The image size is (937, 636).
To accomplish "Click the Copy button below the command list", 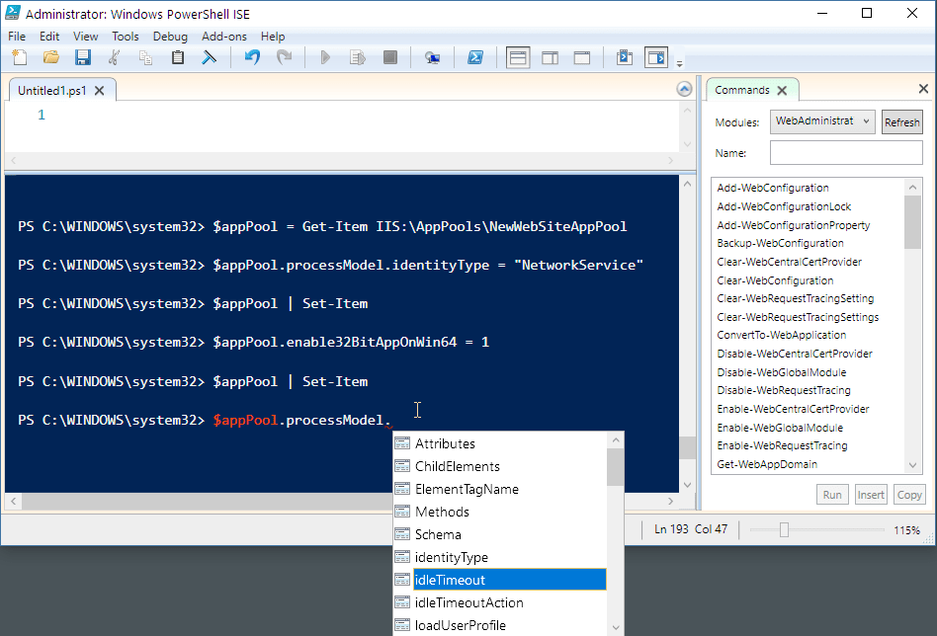I will 909,494.
